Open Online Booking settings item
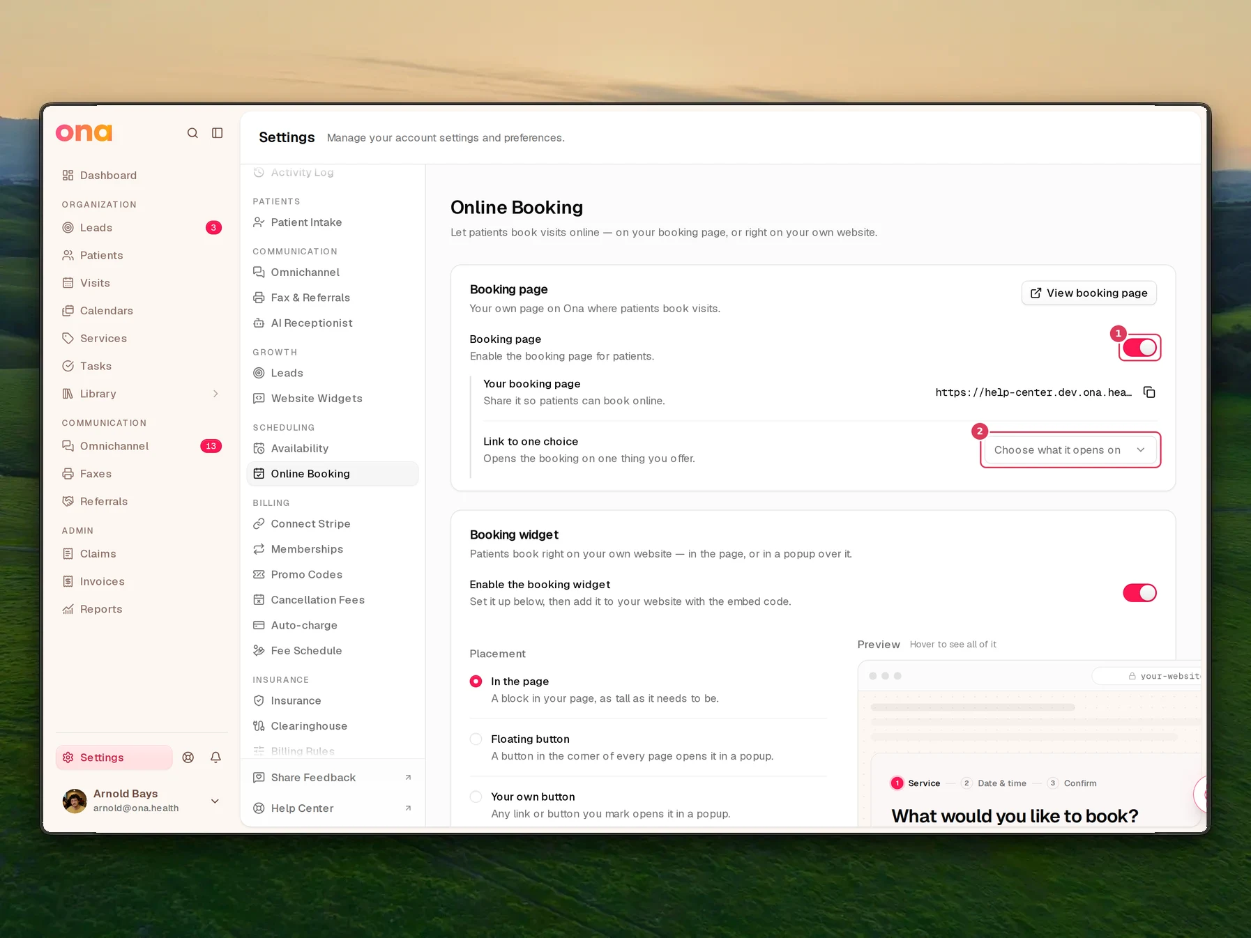This screenshot has width=1251, height=938. coord(333,474)
